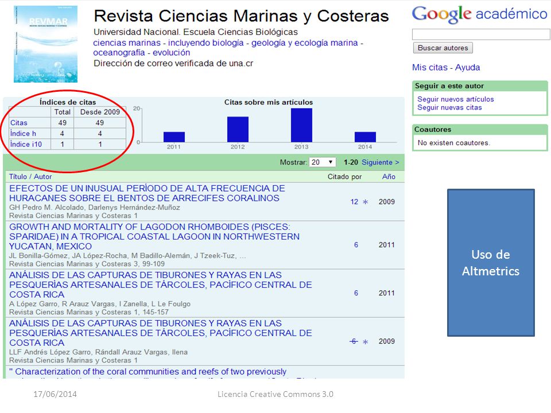Open the incluyendo biología keyword link
The height and width of the screenshot is (413, 551).
coord(205,43)
